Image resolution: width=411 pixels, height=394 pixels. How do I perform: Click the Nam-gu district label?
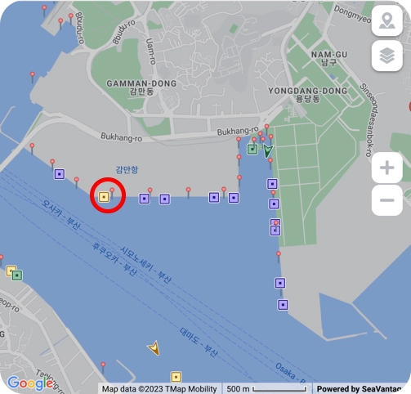click(x=329, y=59)
